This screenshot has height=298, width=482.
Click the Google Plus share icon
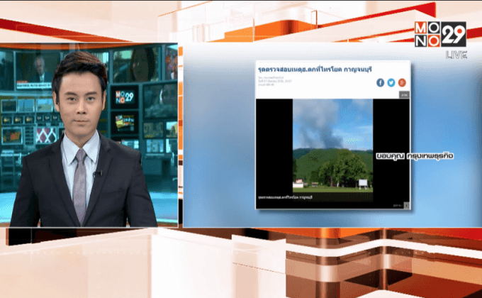(402, 82)
